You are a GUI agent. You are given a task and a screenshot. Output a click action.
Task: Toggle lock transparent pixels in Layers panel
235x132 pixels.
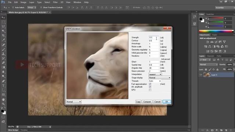[x=206, y=69]
